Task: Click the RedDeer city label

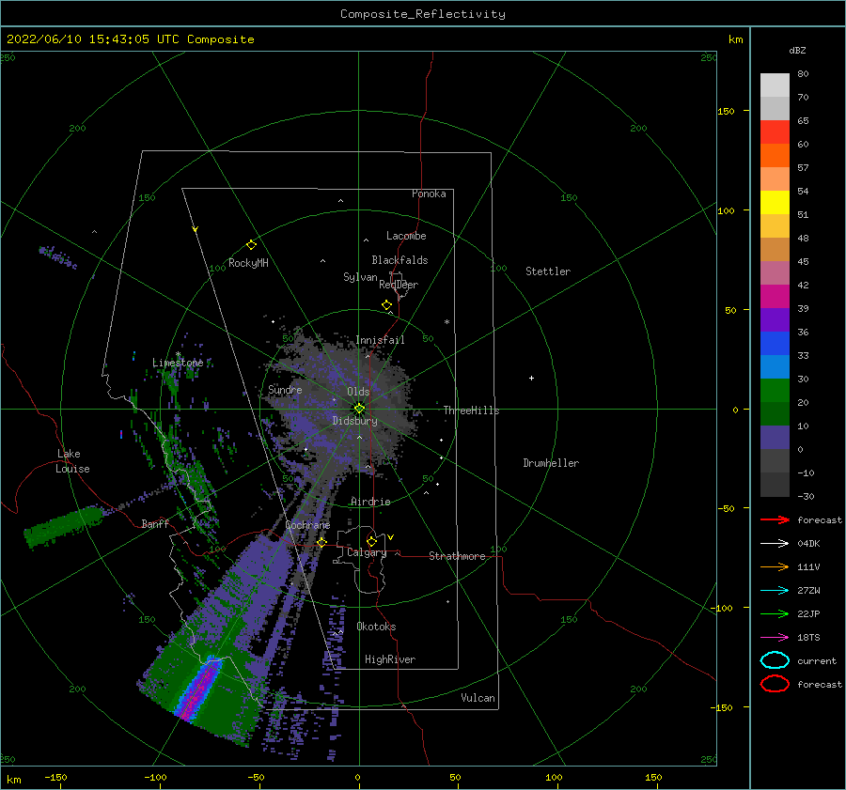Action: pos(399,285)
